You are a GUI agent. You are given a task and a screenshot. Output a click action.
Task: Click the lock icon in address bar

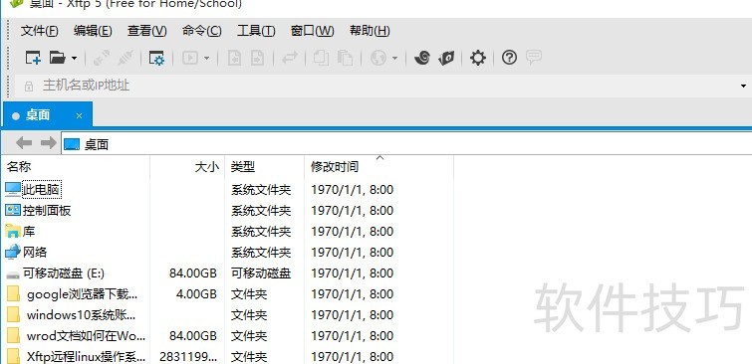29,87
